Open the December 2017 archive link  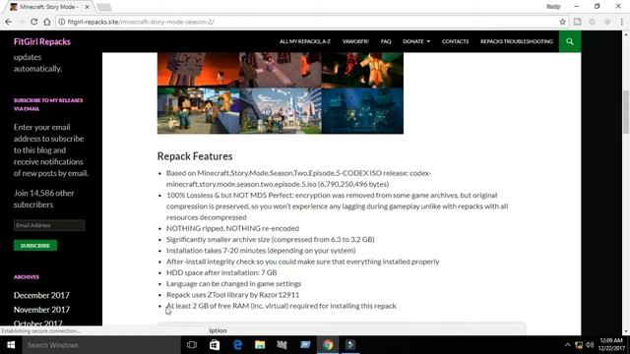(x=41, y=295)
